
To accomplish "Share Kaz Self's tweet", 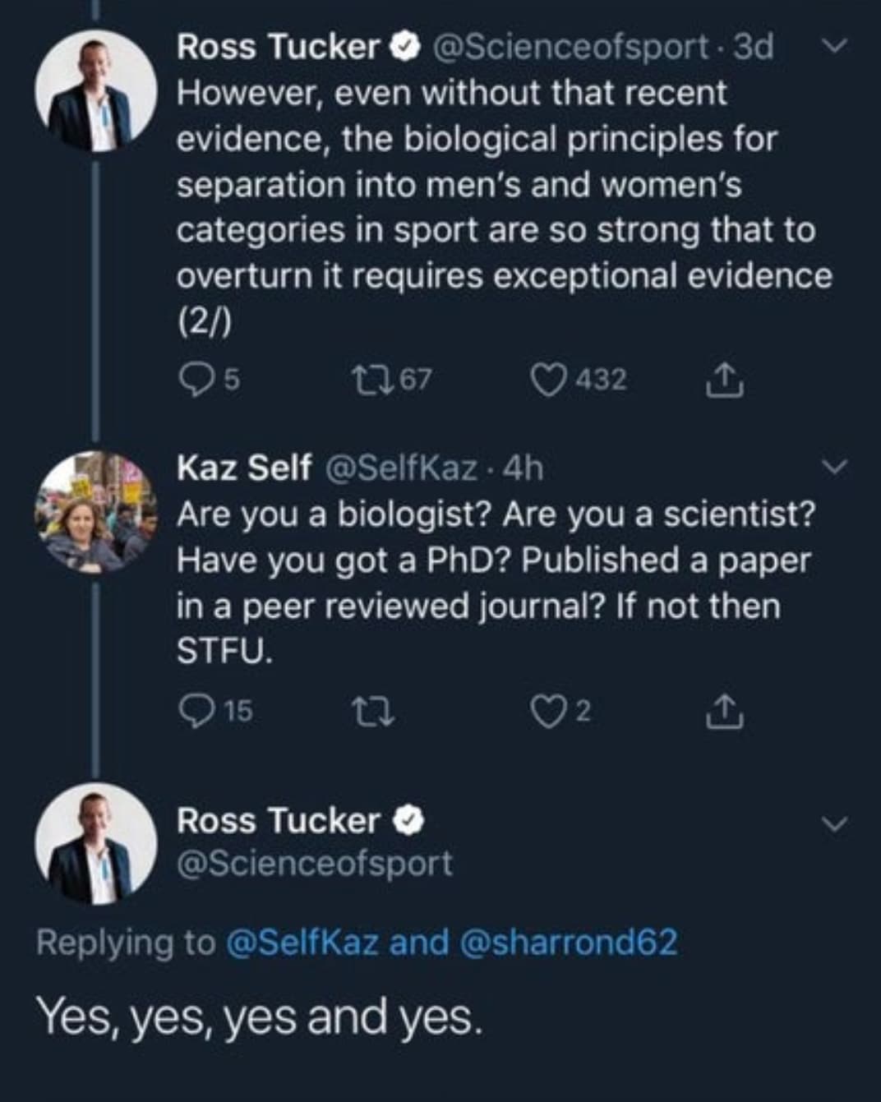I will pyautogui.click(x=725, y=712).
